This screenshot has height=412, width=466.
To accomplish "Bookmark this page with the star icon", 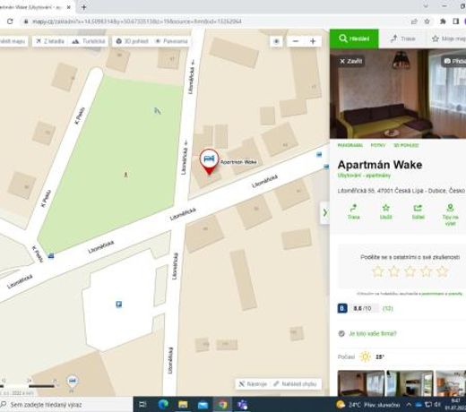I will 427,21.
